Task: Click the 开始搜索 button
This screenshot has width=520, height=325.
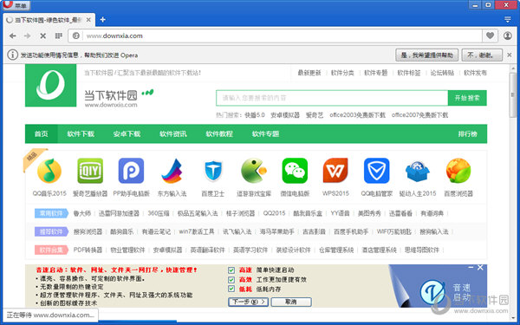Action: tap(467, 98)
